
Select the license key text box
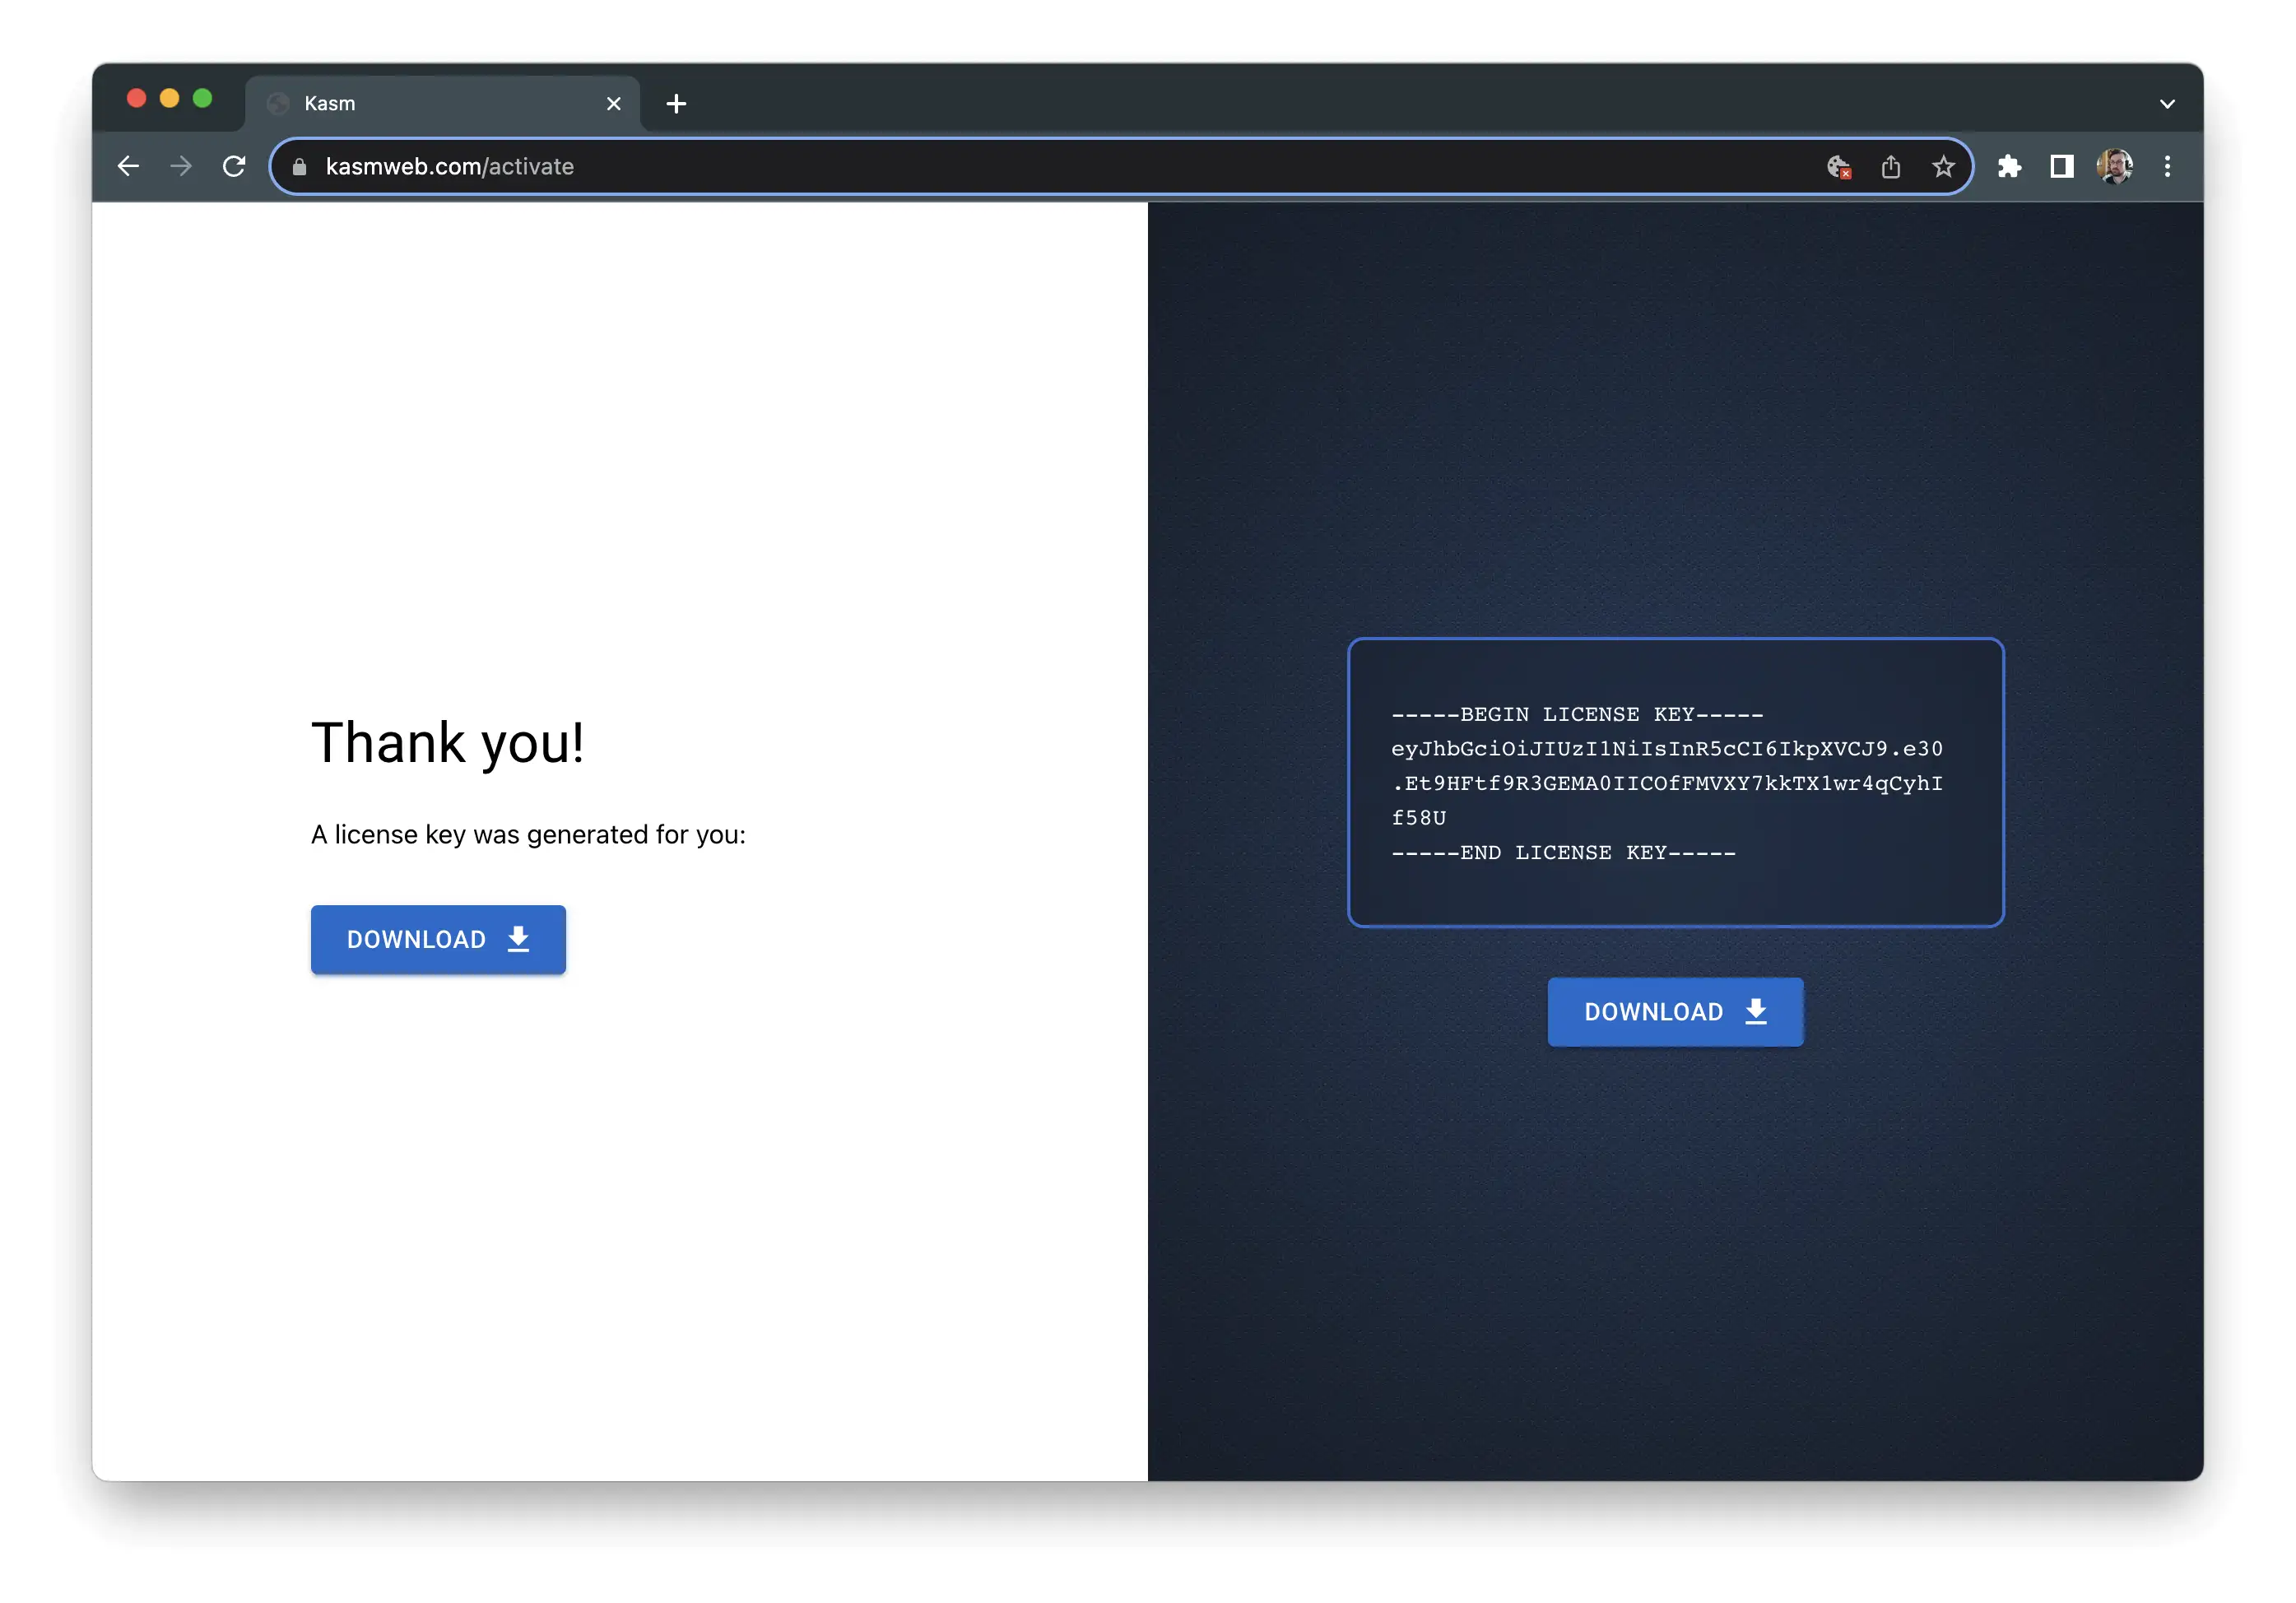1675,782
